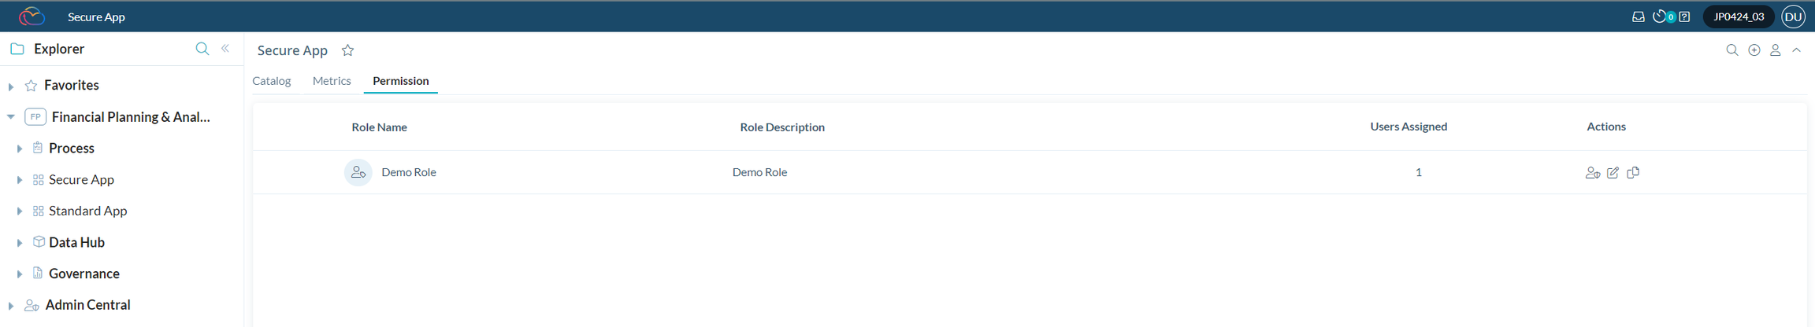
Task: Favorite Secure App with star icon
Action: (x=347, y=50)
